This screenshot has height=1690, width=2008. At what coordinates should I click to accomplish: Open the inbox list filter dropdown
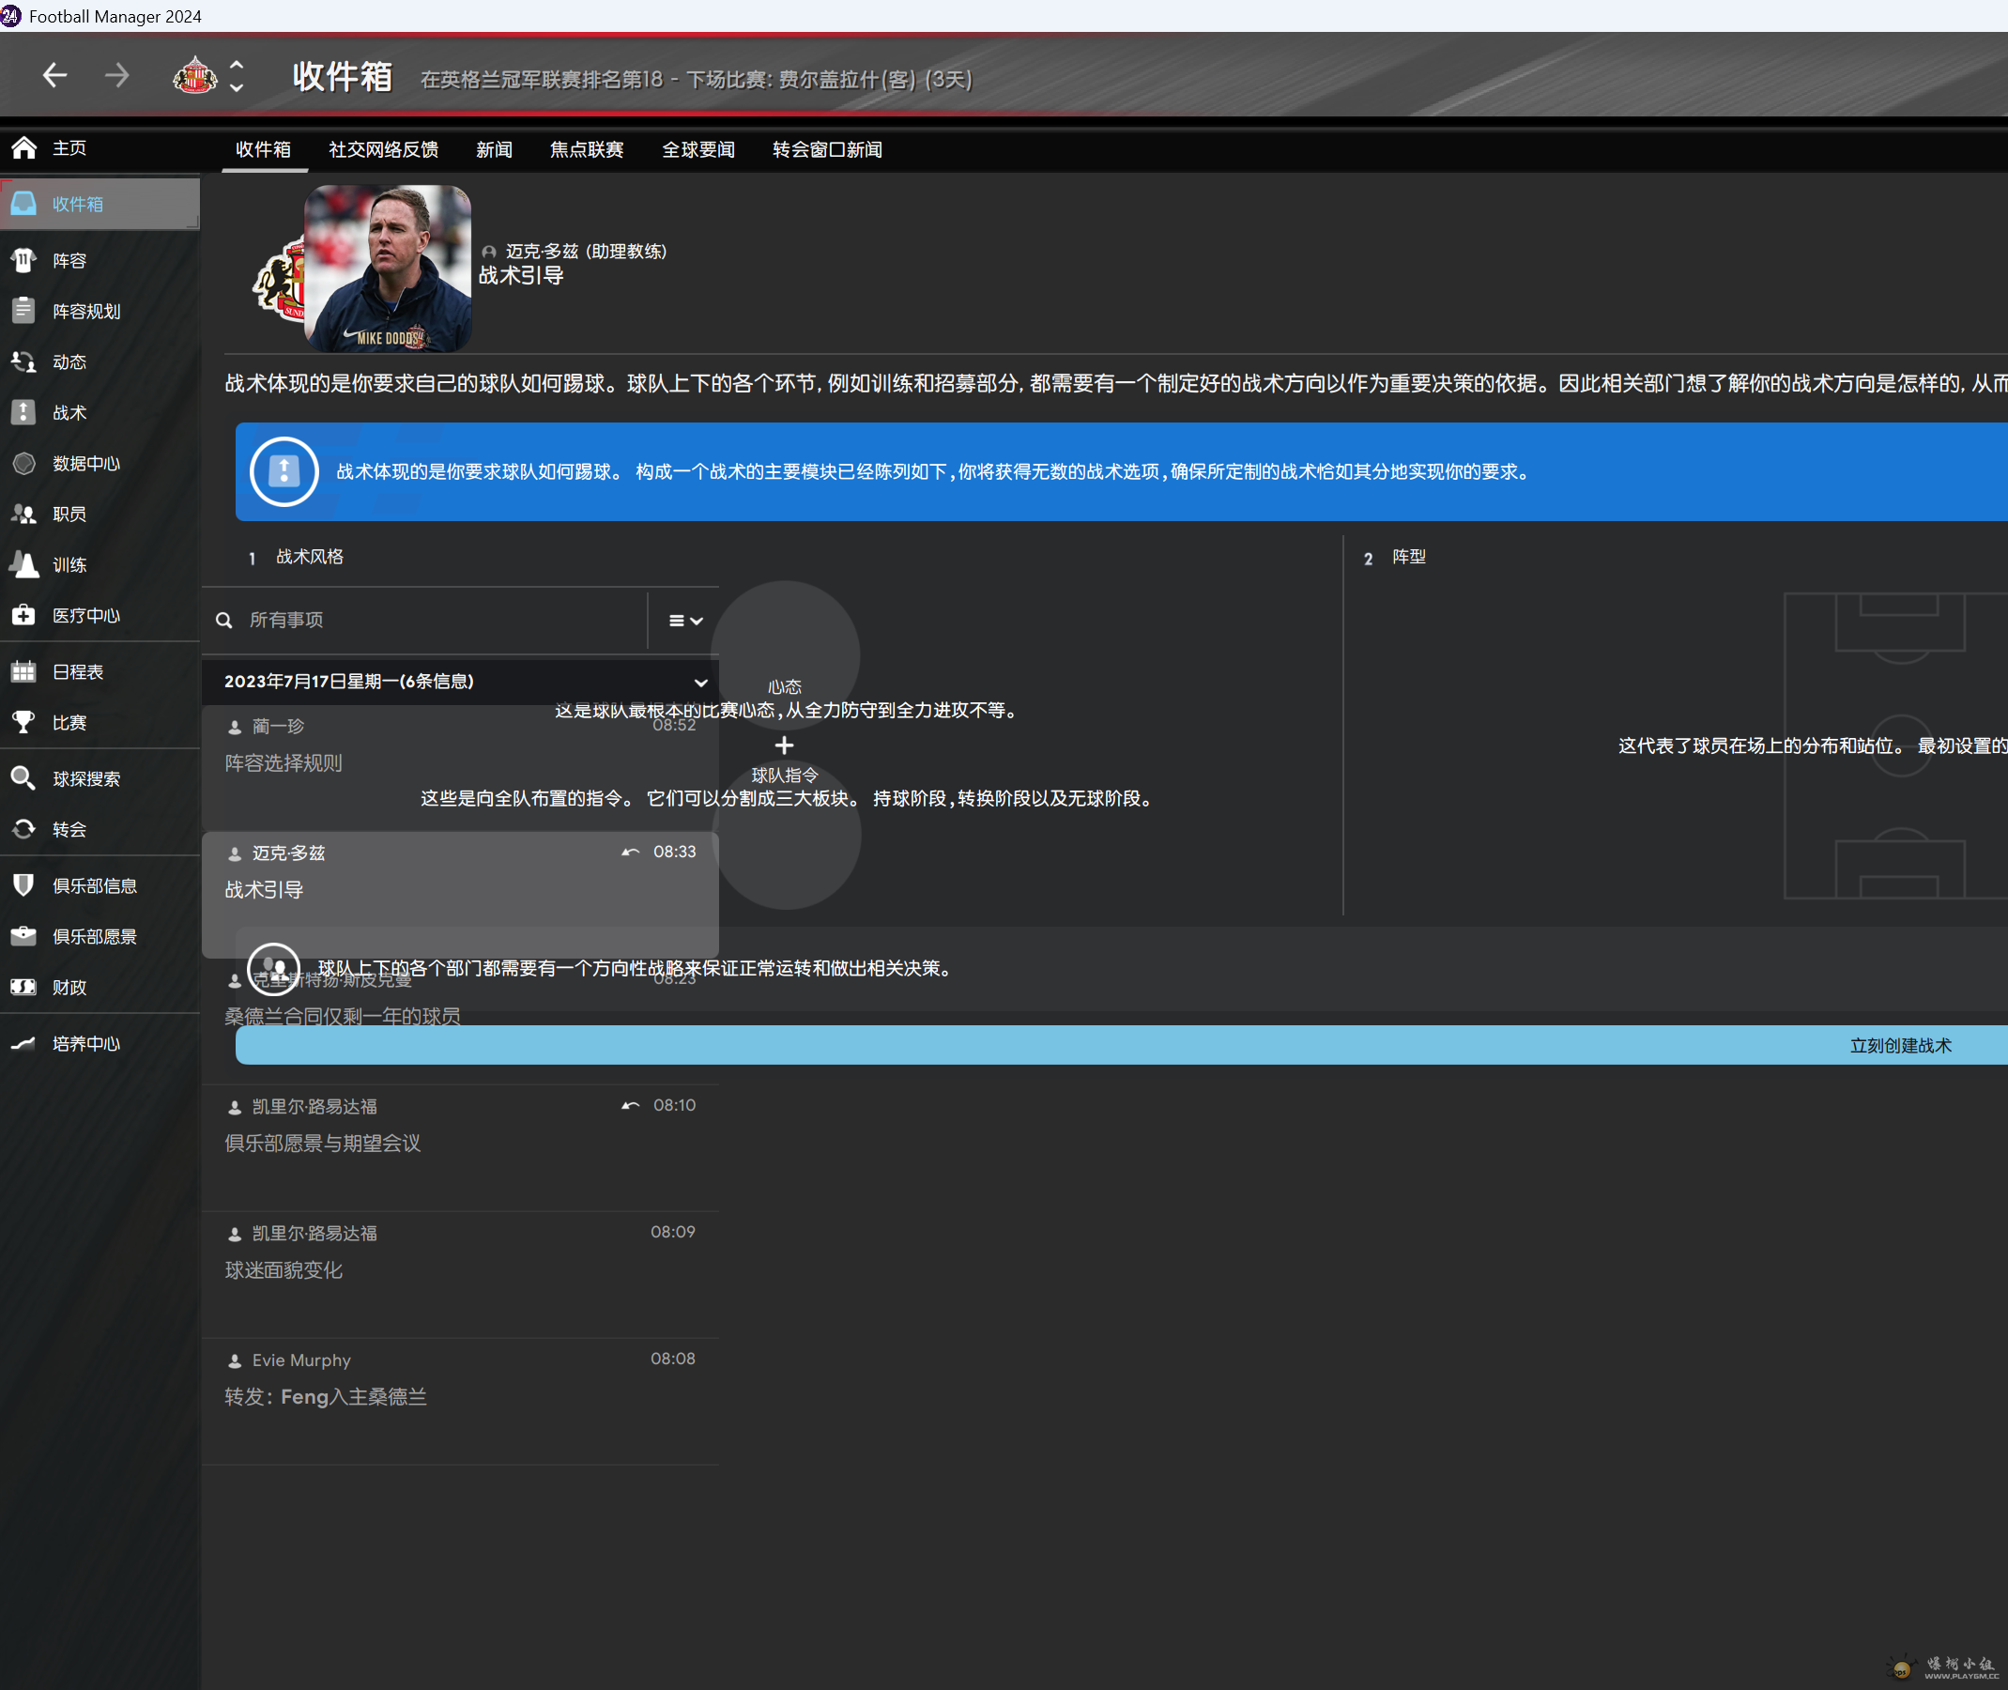point(685,621)
